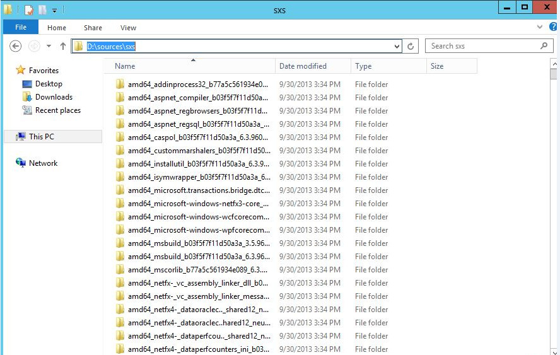Click the This PC computer icon
560x355 pixels.
pos(21,136)
